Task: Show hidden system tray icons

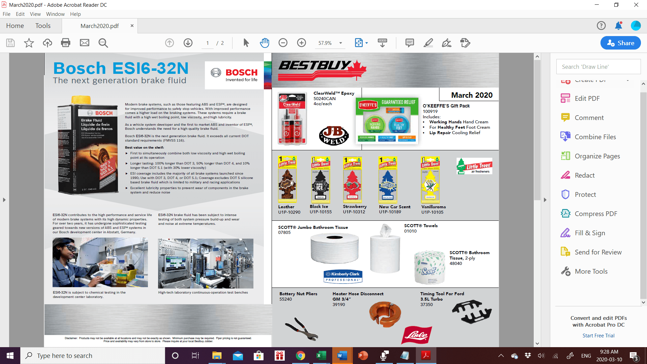Action: [501, 356]
